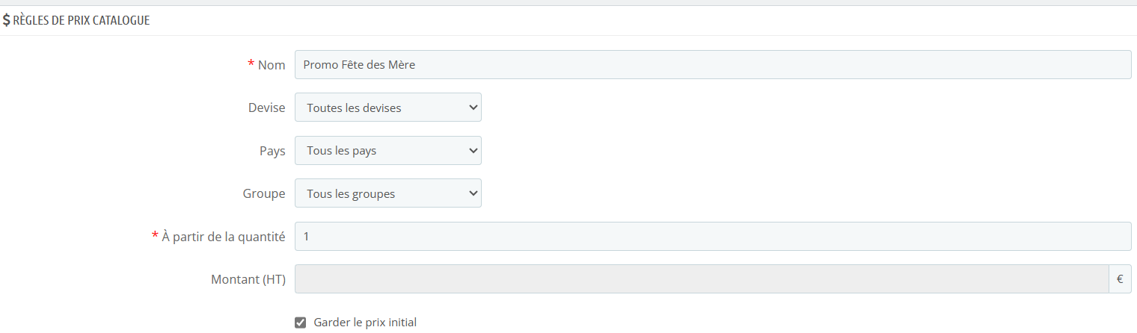Open the Groupe dropdown list

387,194
